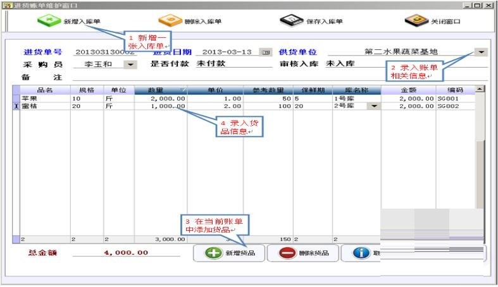Click the reference quantity cell 100
This screenshot has width=498, height=287.
click(x=268, y=106)
